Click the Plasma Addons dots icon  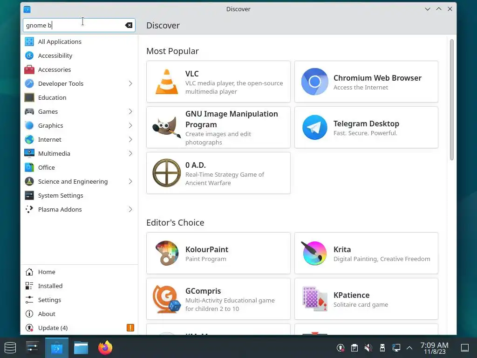29,210
